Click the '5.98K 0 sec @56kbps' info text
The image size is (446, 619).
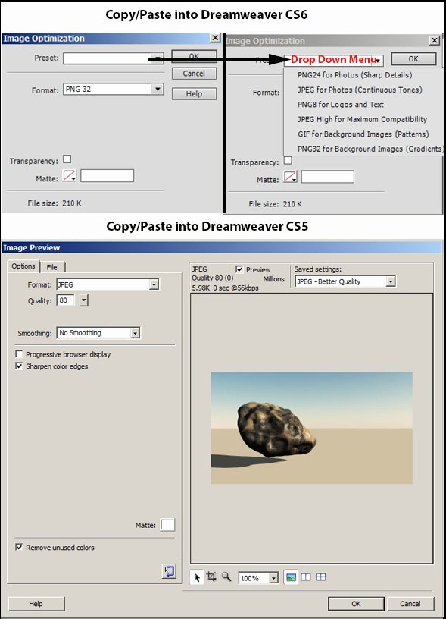coord(226,288)
